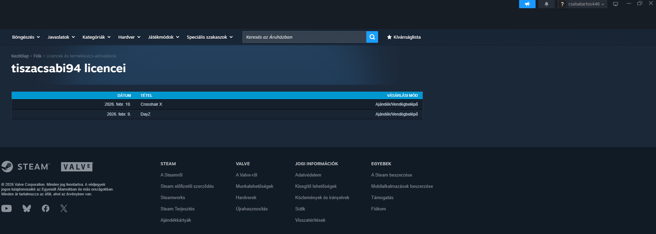Expand the Játékmódok menu

point(164,37)
